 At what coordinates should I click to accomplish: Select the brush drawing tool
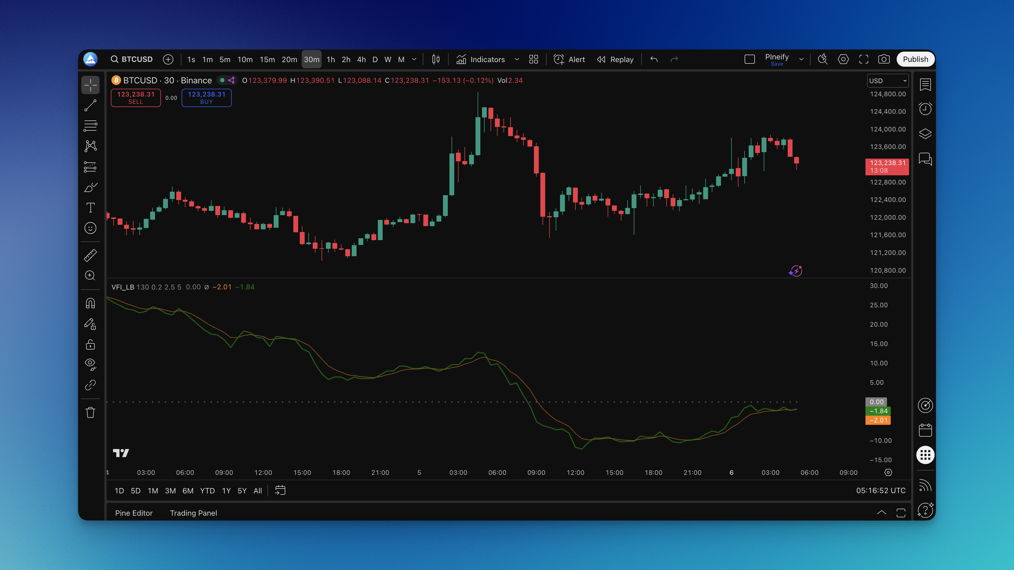click(90, 187)
